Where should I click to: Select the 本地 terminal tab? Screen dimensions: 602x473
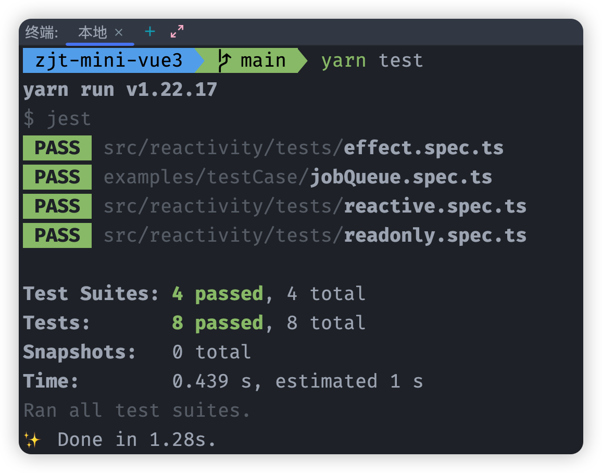93,32
